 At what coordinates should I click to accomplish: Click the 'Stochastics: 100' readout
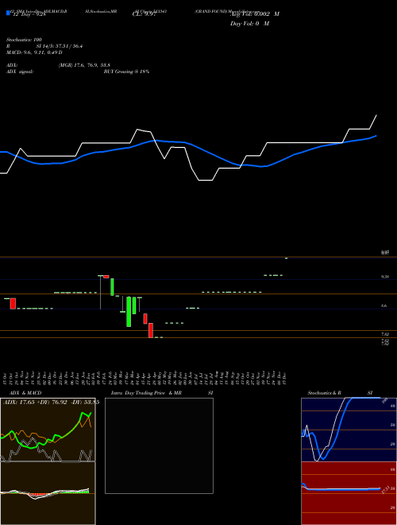[24, 40]
